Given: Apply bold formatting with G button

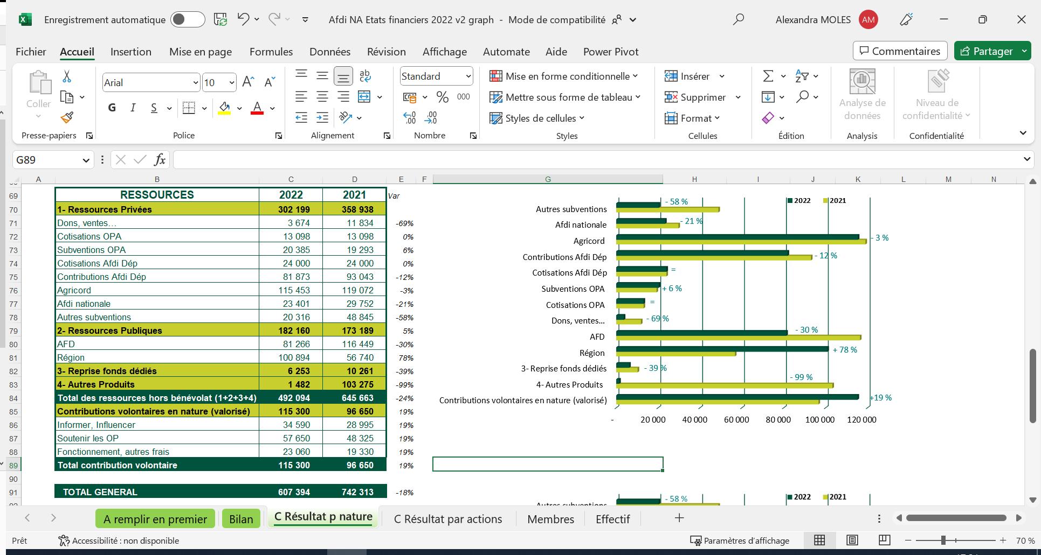Looking at the screenshot, I should (x=112, y=108).
